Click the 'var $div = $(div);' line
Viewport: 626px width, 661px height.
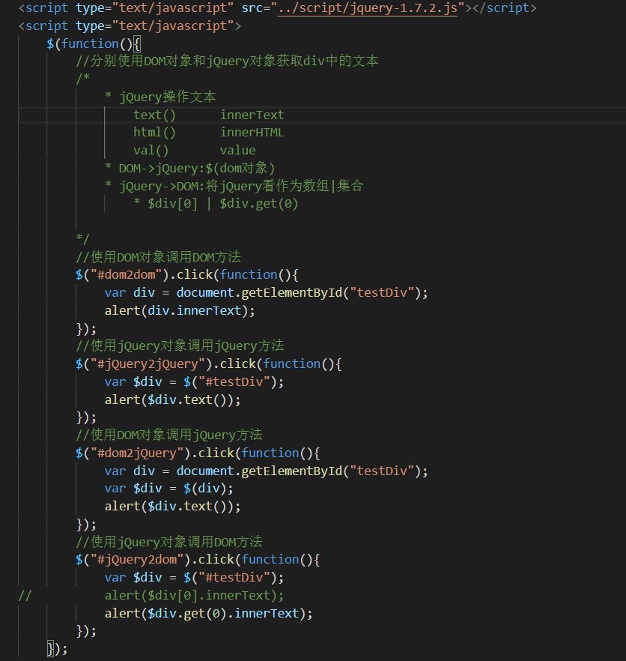(x=169, y=489)
